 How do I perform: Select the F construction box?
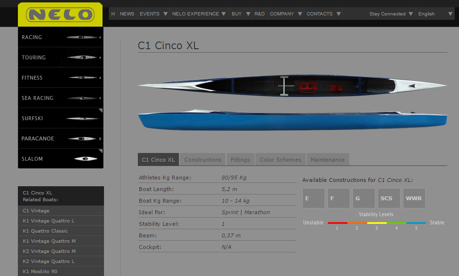coord(339,198)
